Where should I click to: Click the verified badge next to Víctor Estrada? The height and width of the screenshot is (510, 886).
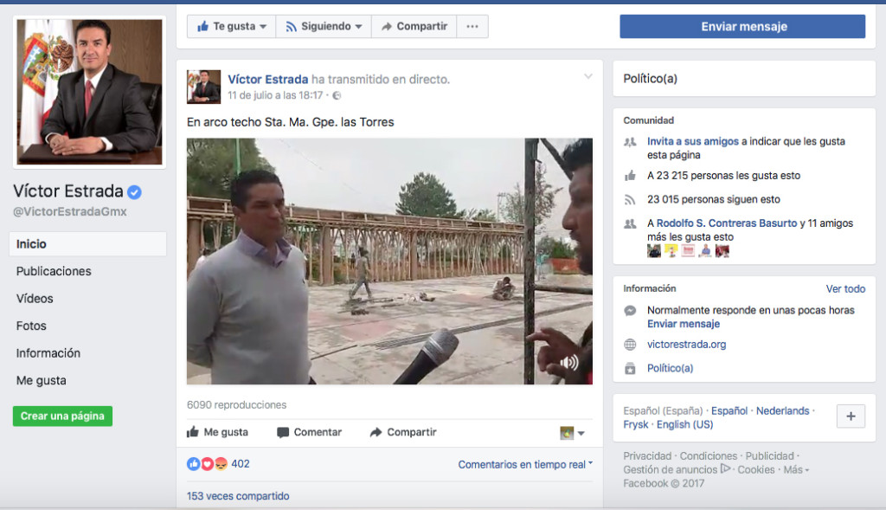135,192
